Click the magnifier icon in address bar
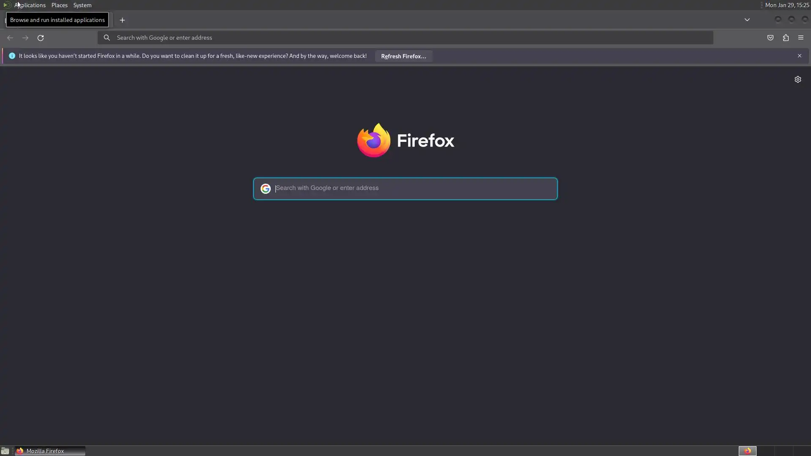 click(x=107, y=38)
